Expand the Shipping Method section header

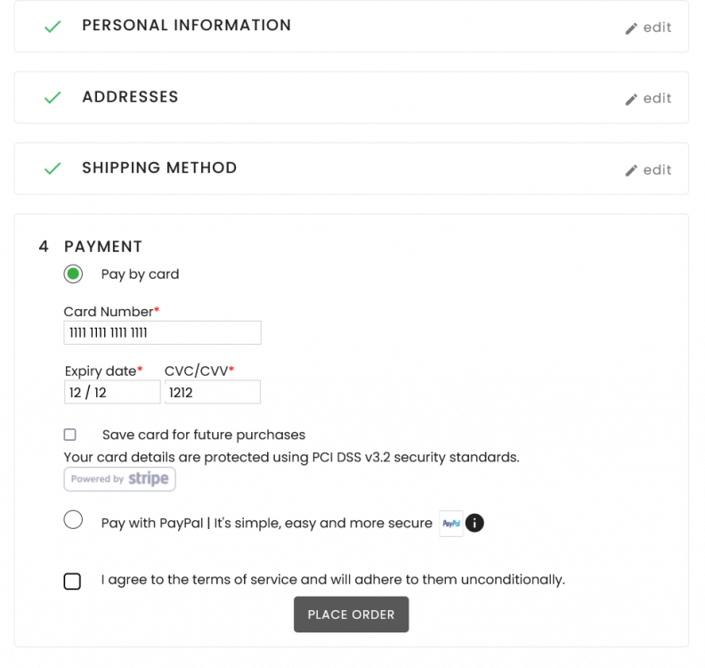pyautogui.click(x=159, y=168)
